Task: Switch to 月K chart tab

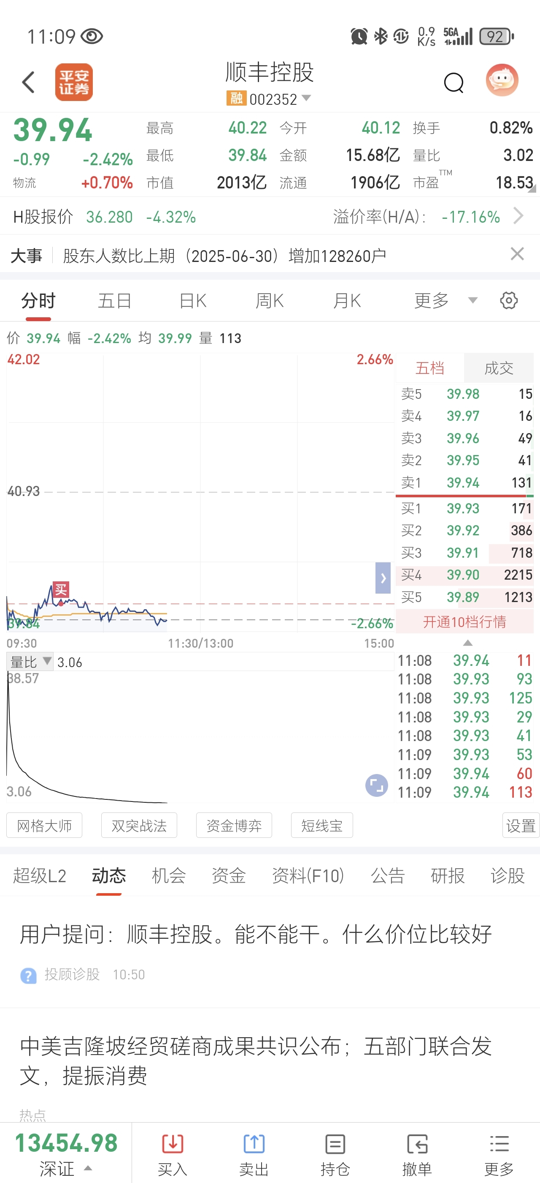Action: pyautogui.click(x=347, y=301)
